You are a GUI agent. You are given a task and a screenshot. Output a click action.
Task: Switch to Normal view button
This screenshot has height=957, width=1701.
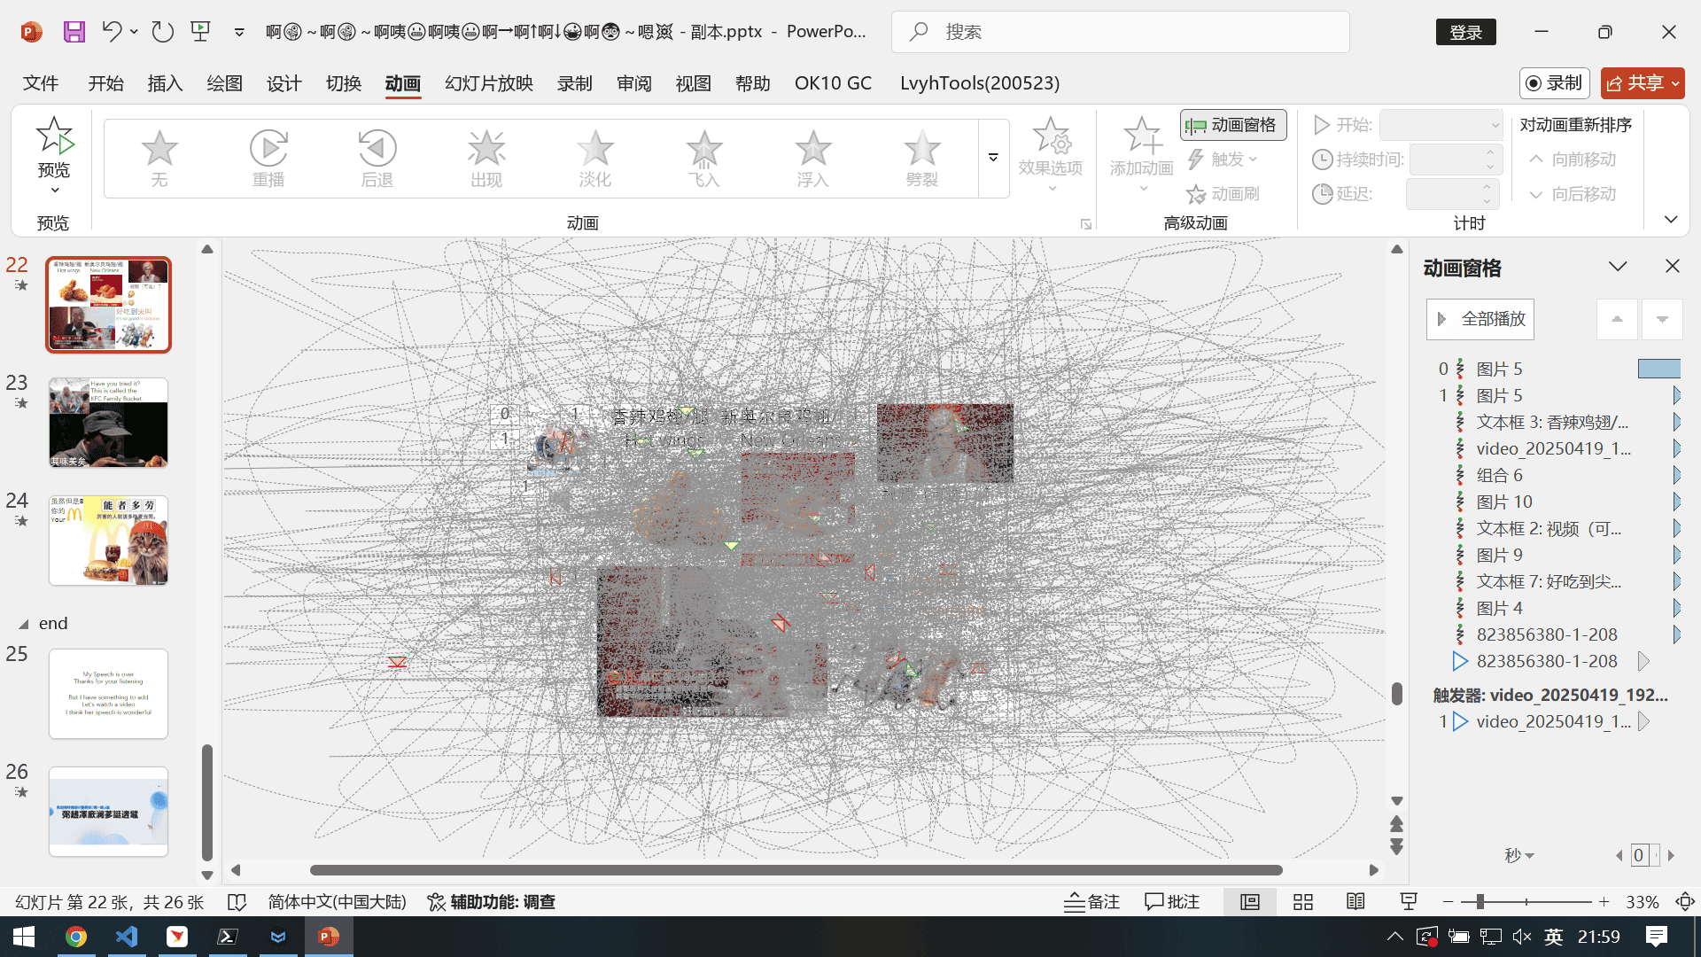[1249, 902]
